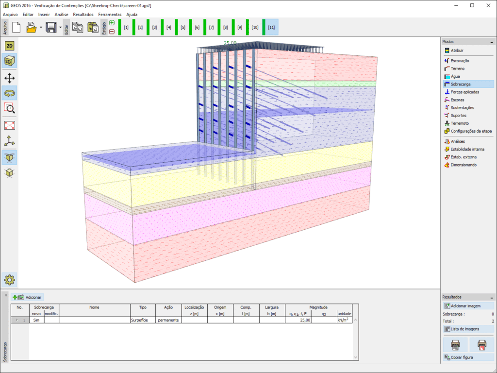Select Água mode

pos(468,76)
